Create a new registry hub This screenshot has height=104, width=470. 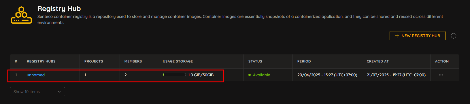tap(418, 36)
